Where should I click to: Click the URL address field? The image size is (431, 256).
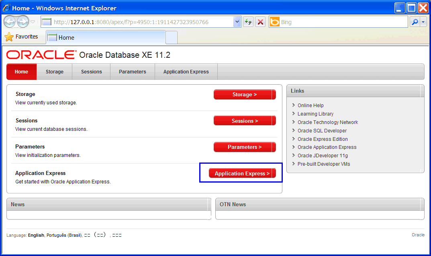click(x=141, y=22)
